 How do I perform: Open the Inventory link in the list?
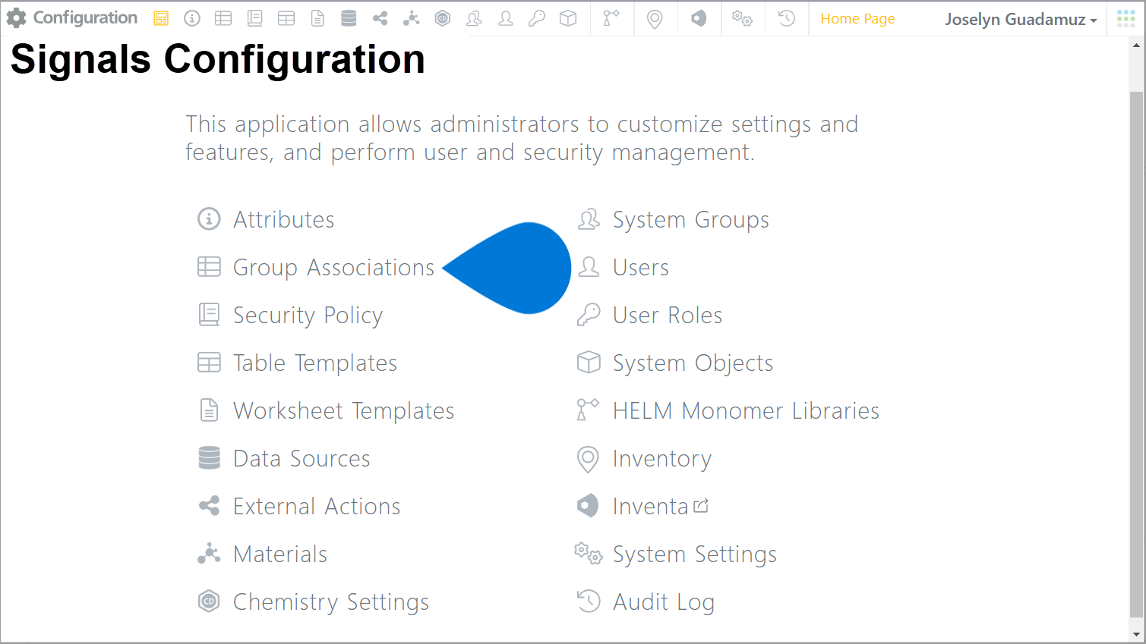(x=662, y=458)
